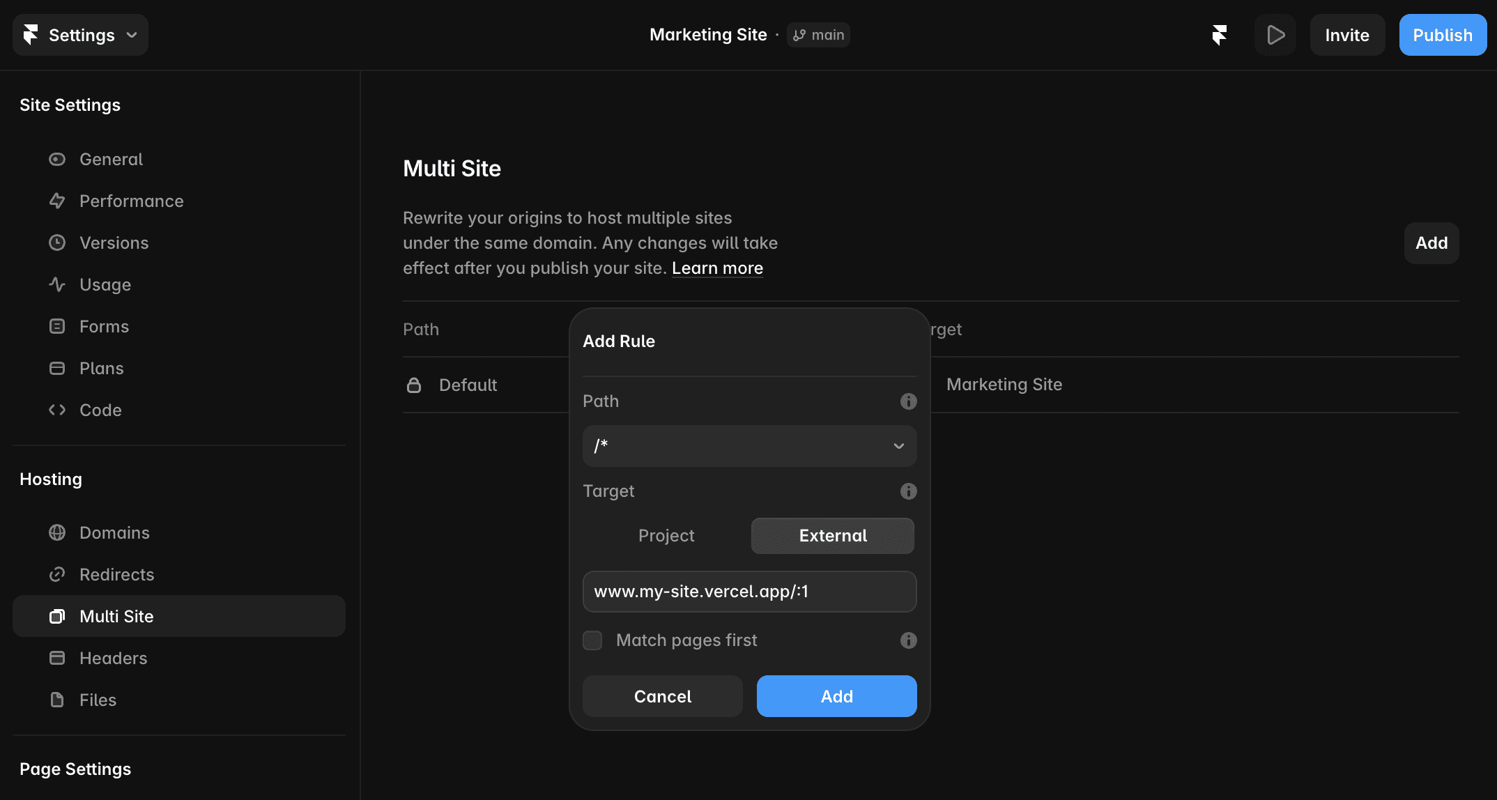Click the main branch badge
This screenshot has height=800, width=1497.
tap(818, 35)
